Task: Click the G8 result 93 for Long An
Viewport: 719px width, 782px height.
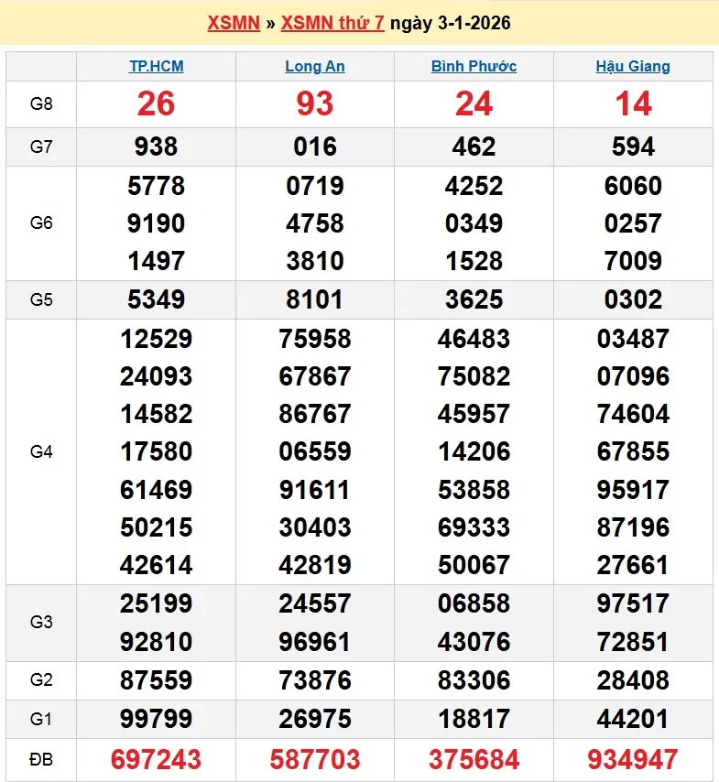Action: point(315,103)
